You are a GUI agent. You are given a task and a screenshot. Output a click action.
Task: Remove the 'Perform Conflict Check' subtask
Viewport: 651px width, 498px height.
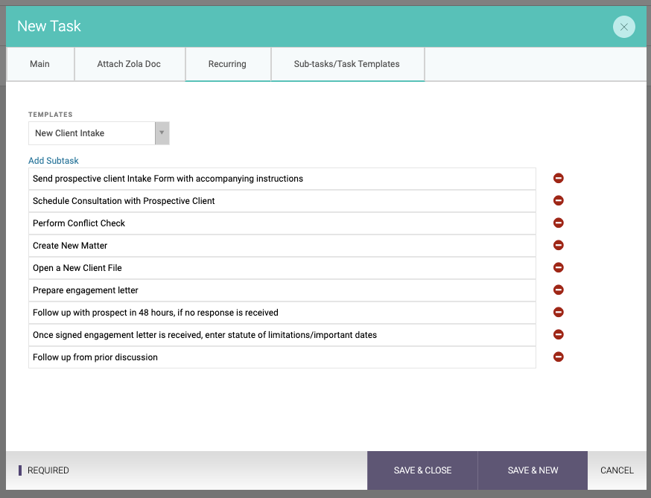coord(558,223)
